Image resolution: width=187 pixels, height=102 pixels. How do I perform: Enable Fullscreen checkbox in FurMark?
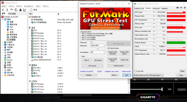[91, 42]
